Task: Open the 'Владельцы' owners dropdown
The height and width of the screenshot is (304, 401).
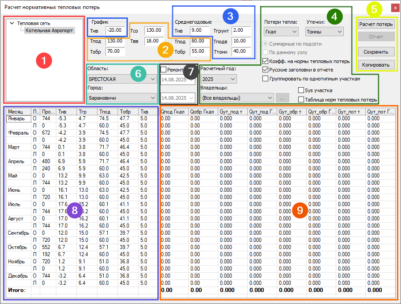Action: pyautogui.click(x=237, y=97)
